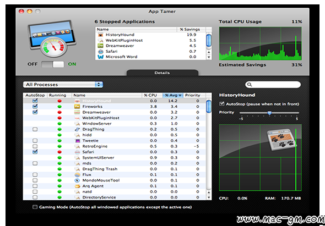Toggle the App Tamer OFF/ON switch
The height and width of the screenshot is (226, 325).
(53, 64)
